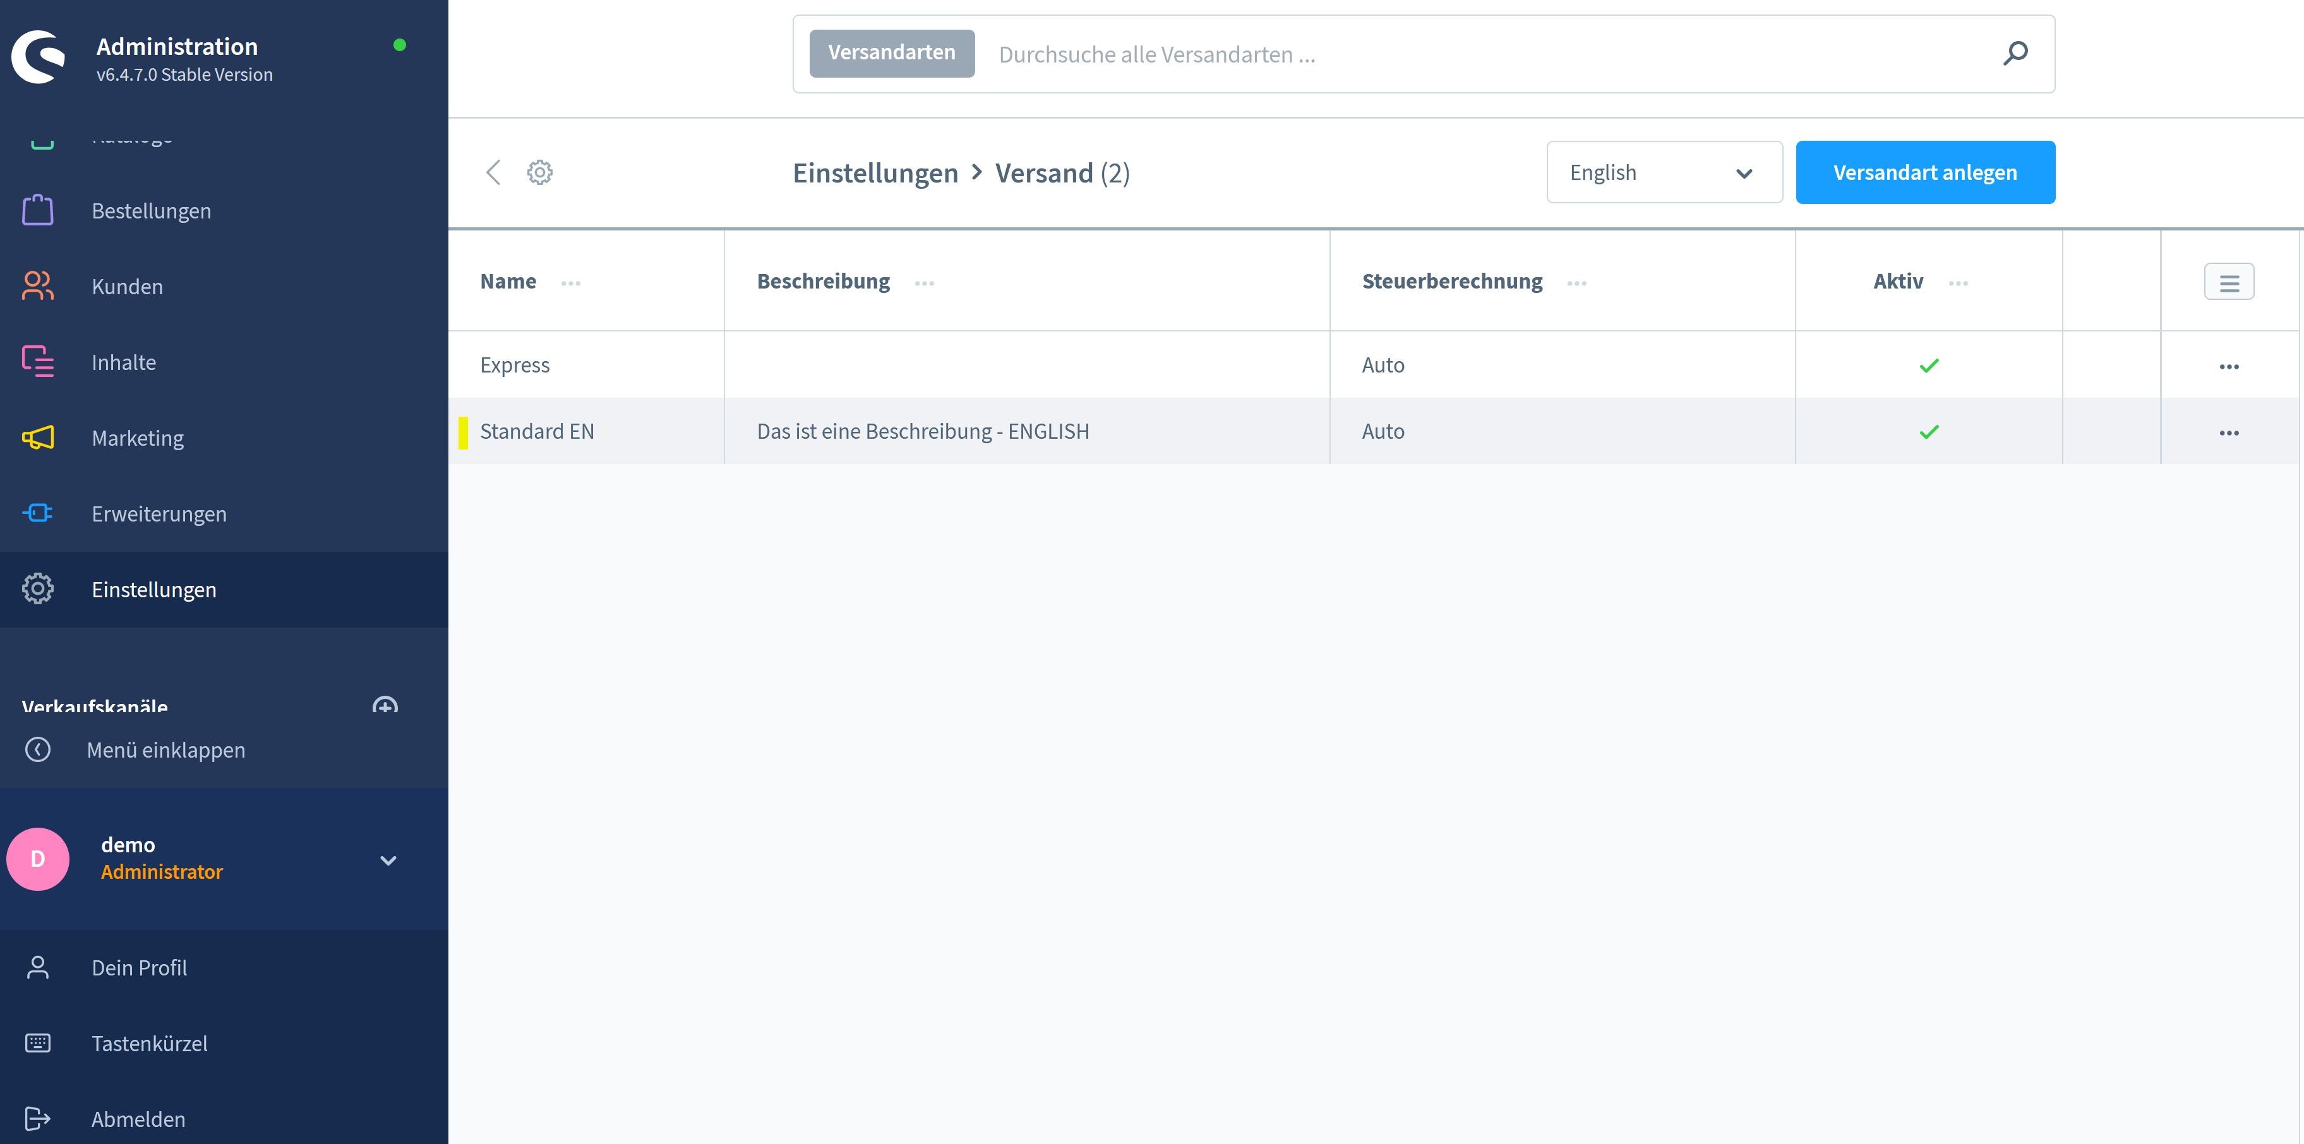The height and width of the screenshot is (1144, 2304).
Task: Go back using the left chevron
Action: click(x=493, y=172)
